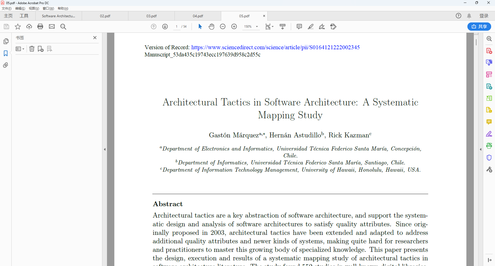Image resolution: width=495 pixels, height=266 pixels.
Task: Zoom in with the plus circle
Action: point(234,27)
